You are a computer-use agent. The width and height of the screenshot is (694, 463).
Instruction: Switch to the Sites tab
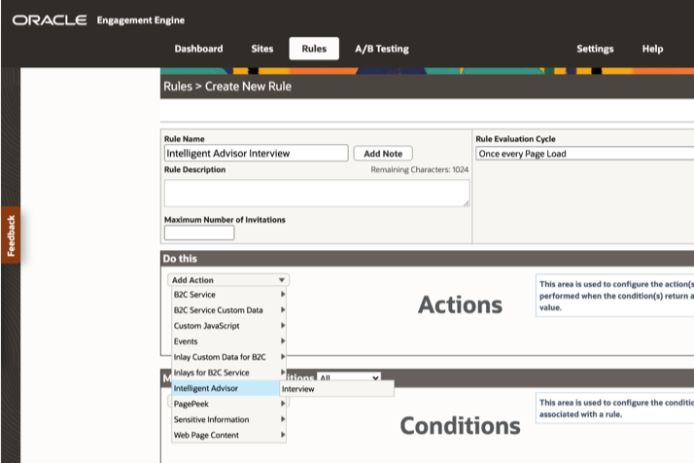(262, 49)
